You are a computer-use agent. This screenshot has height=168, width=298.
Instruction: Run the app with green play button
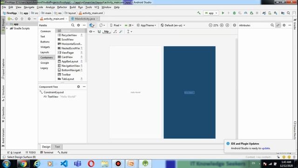click(x=223, y=13)
